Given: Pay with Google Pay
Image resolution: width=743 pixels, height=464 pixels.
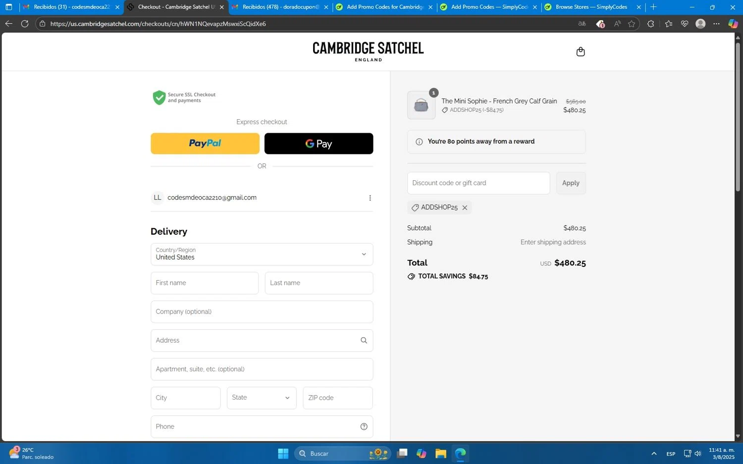Looking at the screenshot, I should pos(318,144).
